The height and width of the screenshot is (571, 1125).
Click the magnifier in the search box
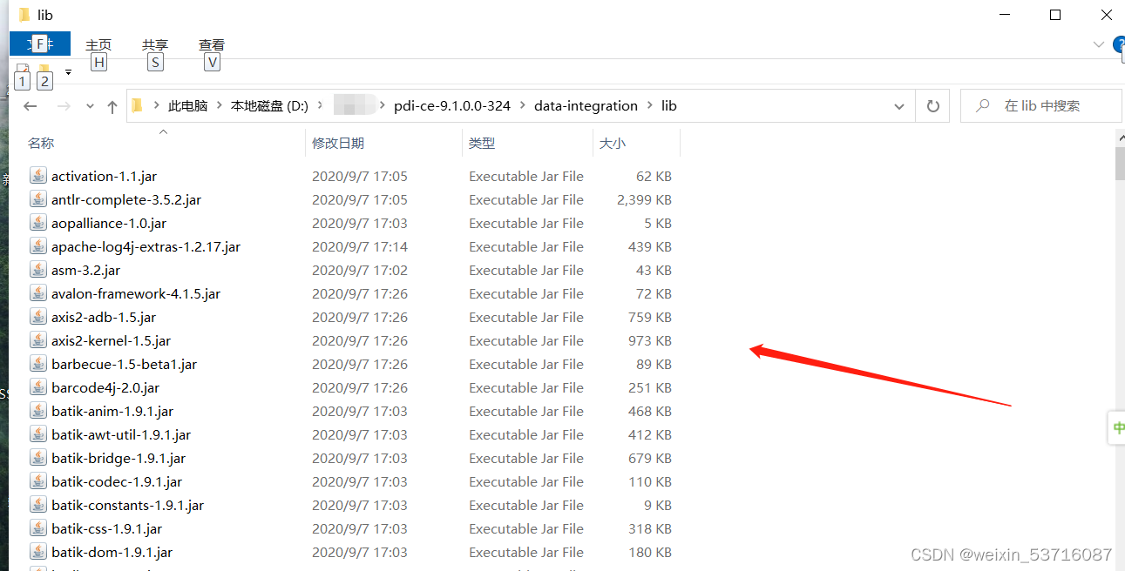point(981,105)
